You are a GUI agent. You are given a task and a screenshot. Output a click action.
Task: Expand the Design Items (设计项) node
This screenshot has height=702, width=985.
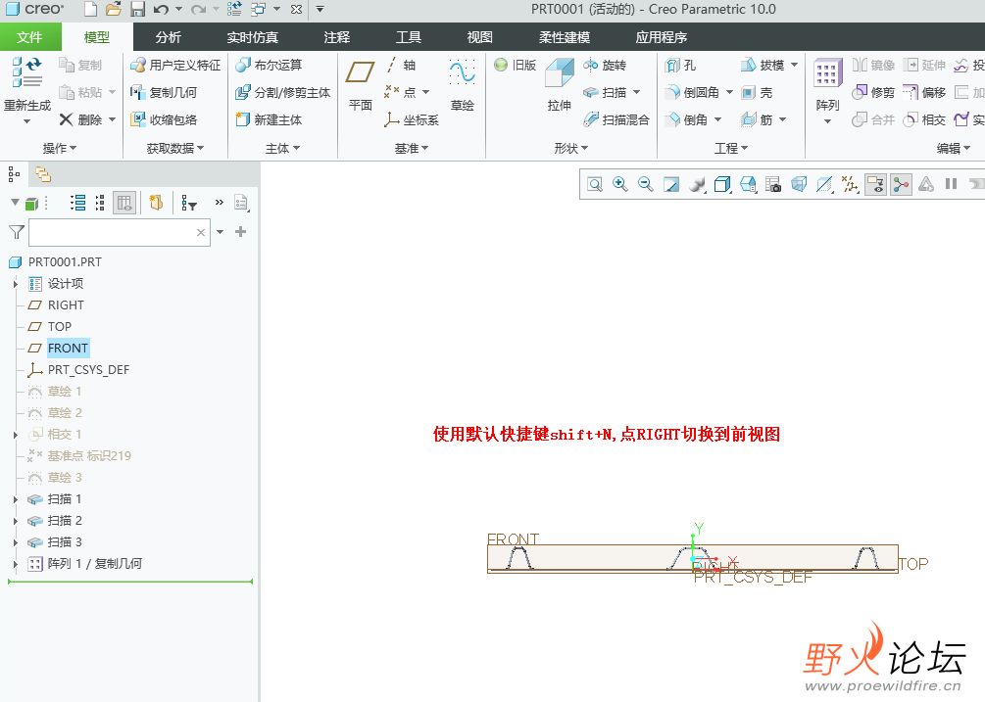coord(16,284)
